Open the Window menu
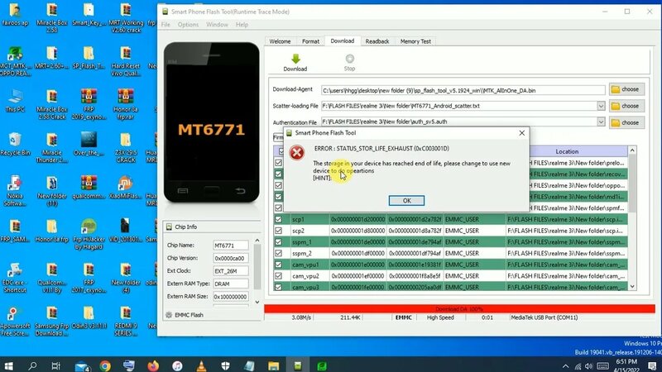This screenshot has width=662, height=372. pos(217,25)
